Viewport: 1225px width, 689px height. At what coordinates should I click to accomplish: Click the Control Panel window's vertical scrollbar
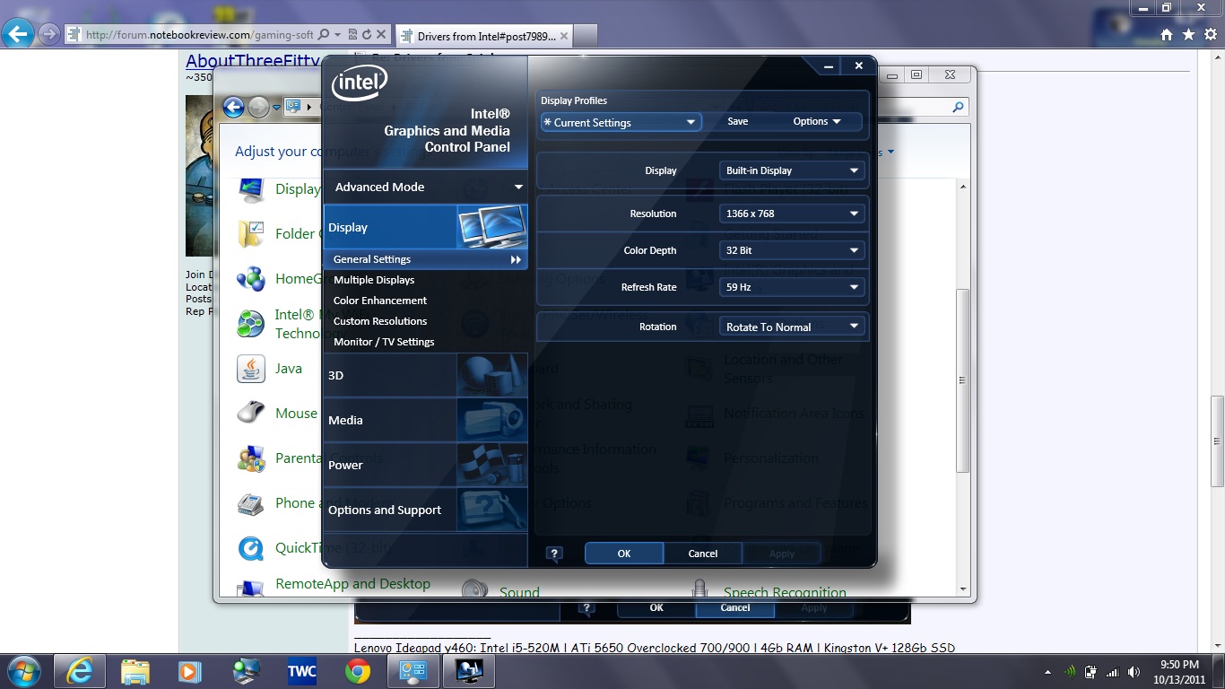pyautogui.click(x=963, y=379)
